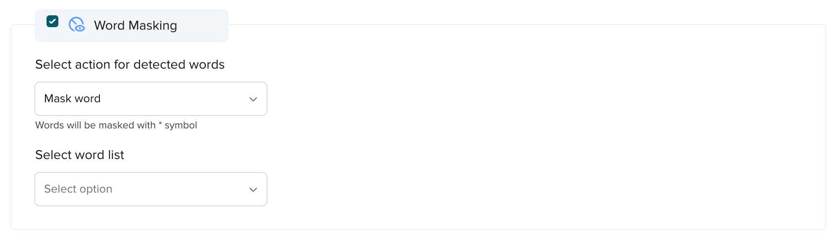Expand word list choices via down arrow
The width and height of the screenshot is (836, 241).
253,190
